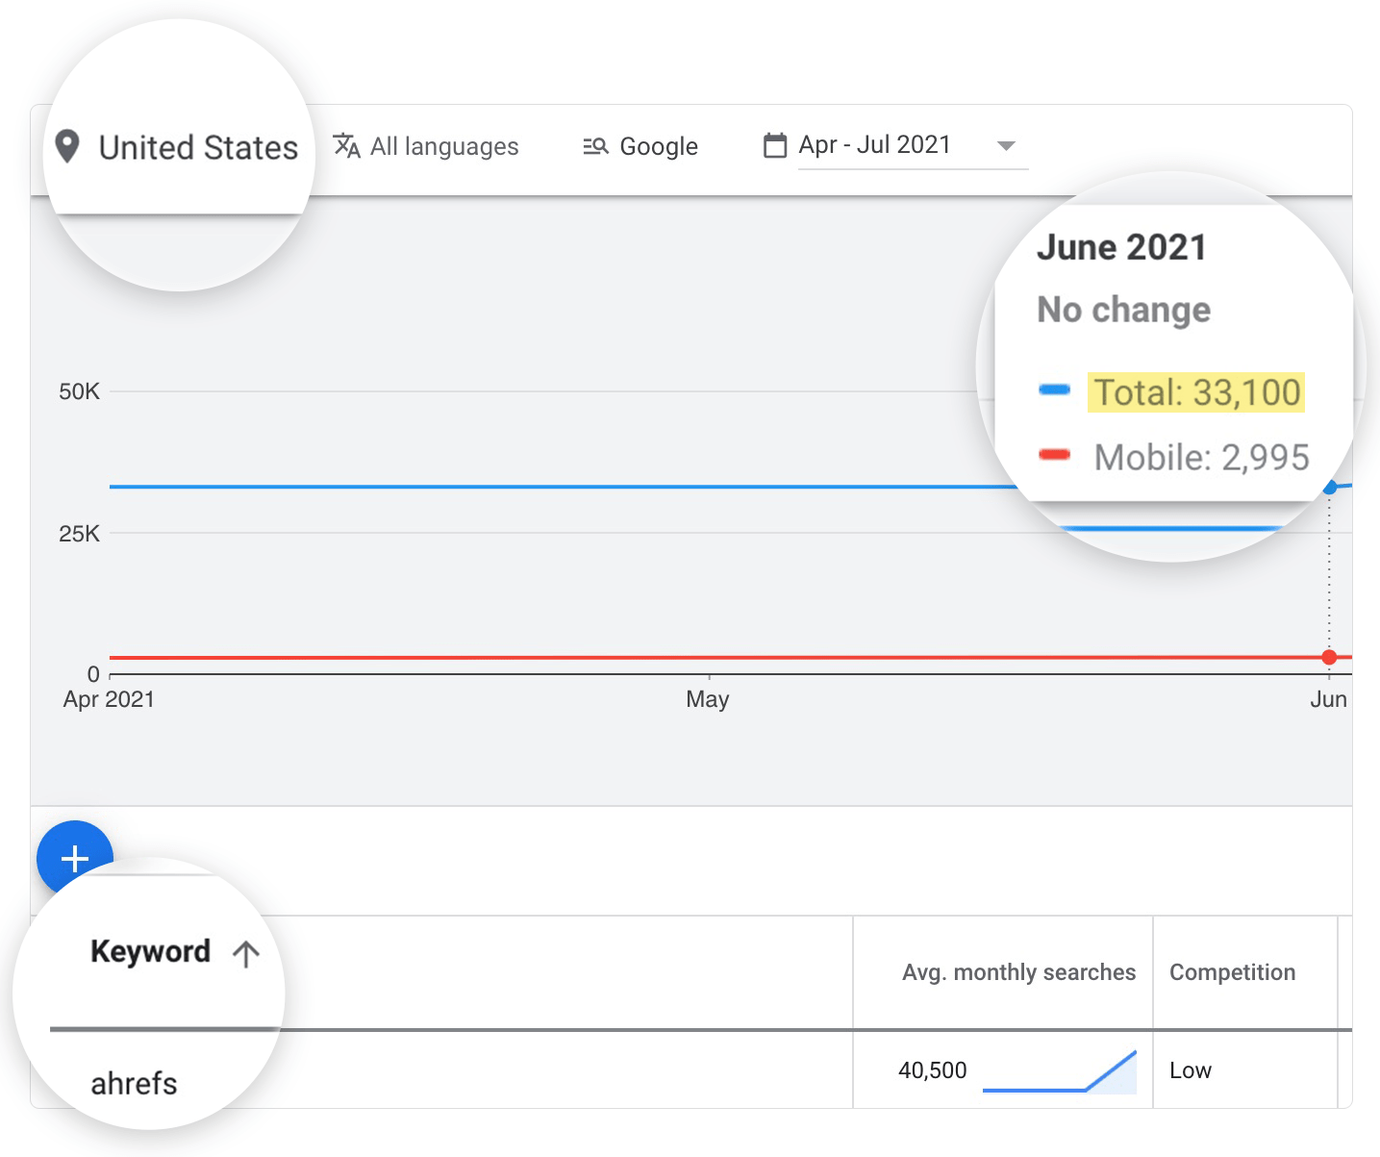
Task: Select the All languages translation icon
Action: point(345,146)
